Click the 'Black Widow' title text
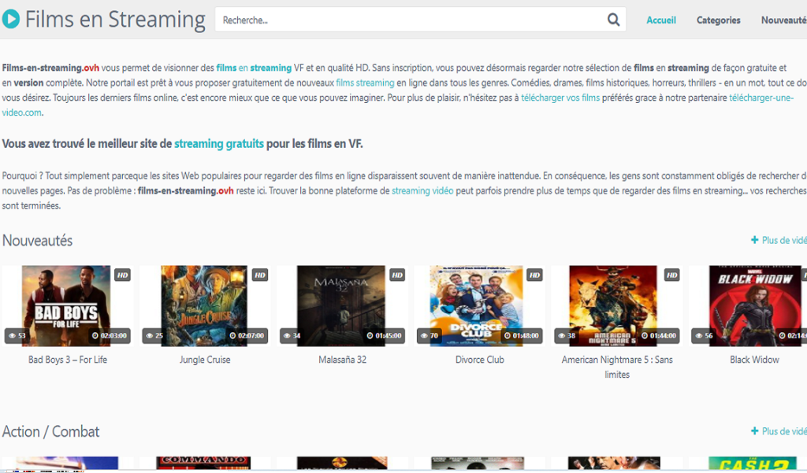The image size is (807, 473). 754,360
